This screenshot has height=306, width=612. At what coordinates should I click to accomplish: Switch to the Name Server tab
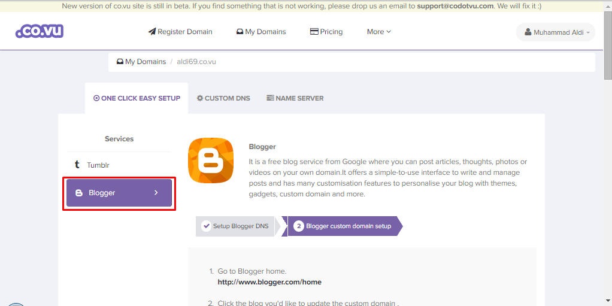point(295,98)
